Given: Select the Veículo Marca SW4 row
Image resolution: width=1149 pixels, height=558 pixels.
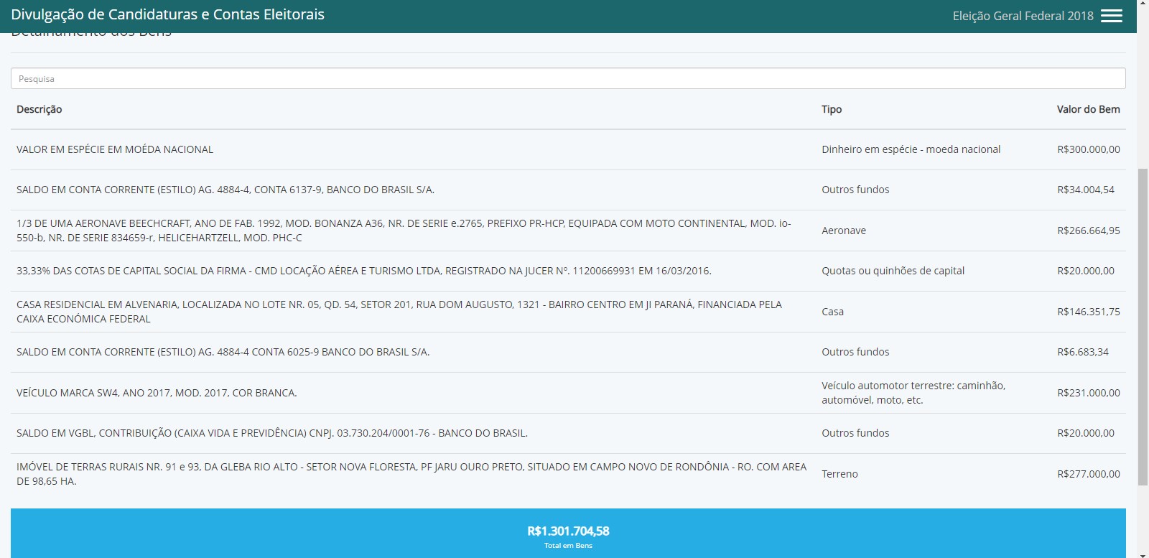Looking at the screenshot, I should coord(157,393).
